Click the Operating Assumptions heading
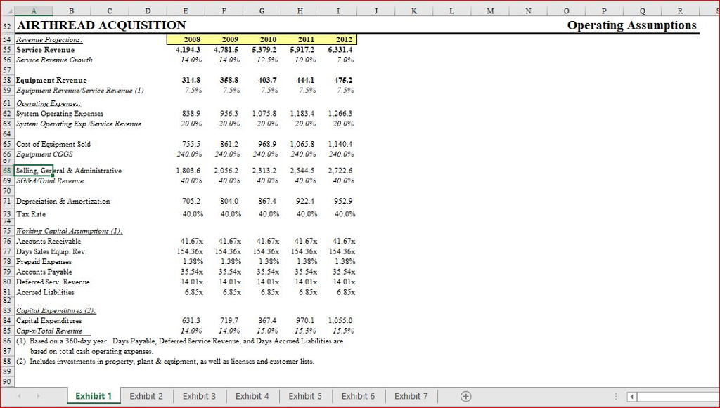The image size is (720, 408). (632, 25)
